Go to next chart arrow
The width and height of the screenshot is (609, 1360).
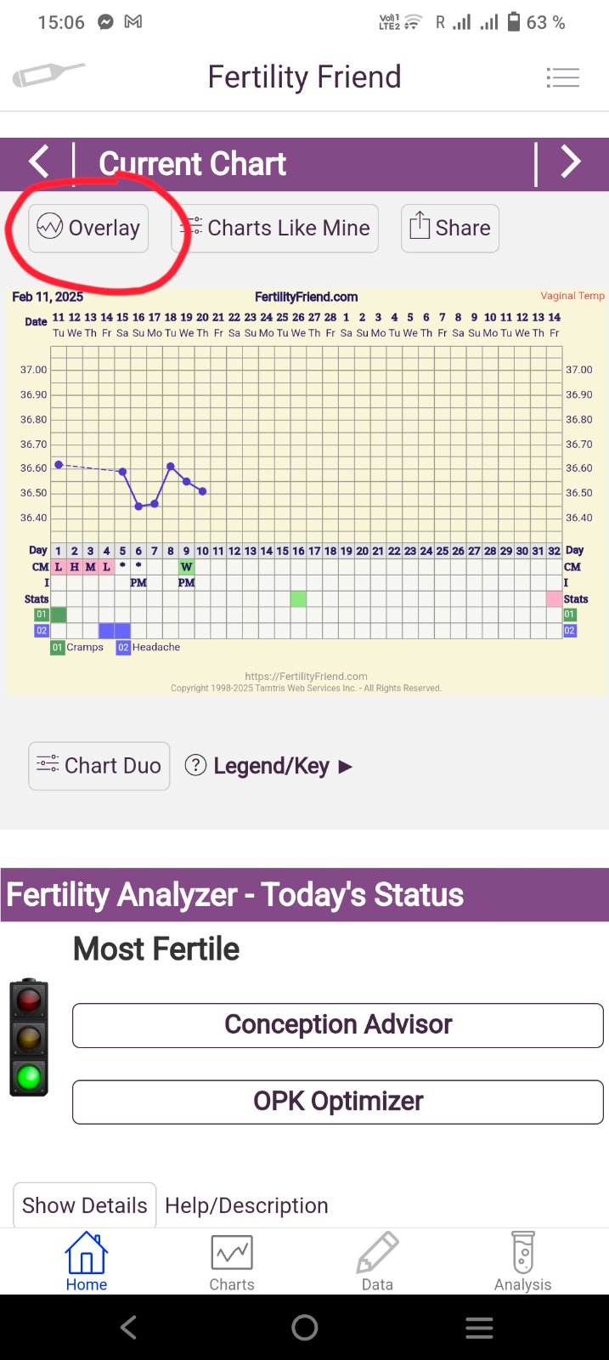[571, 161]
